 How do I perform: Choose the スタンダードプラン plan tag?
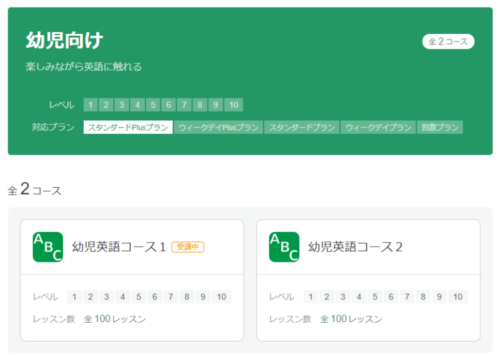point(302,127)
